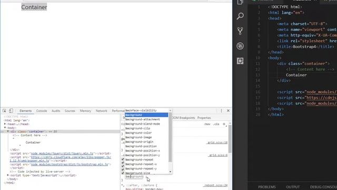337x190 pixels.
Task: Switch to Sources tab in DevTools
Action: point(70,111)
